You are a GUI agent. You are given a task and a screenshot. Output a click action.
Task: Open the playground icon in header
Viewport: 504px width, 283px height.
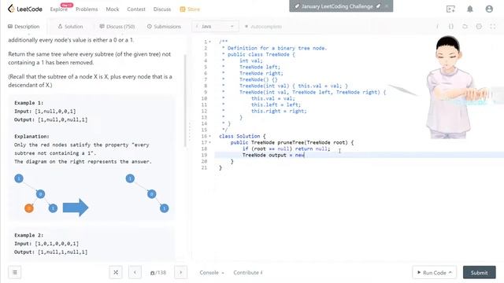450,9
